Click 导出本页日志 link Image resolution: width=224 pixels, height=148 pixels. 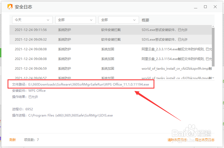point(205,140)
